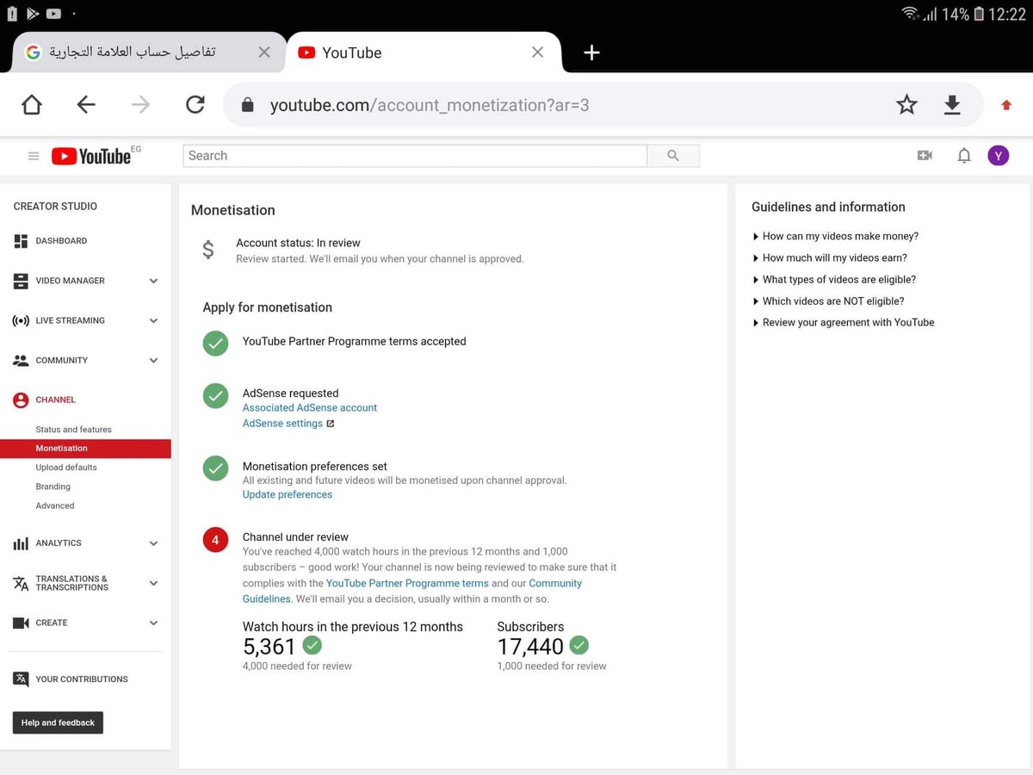Select the YouTube browser tab
Image resolution: width=1033 pixels, height=775 pixels.
pos(424,53)
